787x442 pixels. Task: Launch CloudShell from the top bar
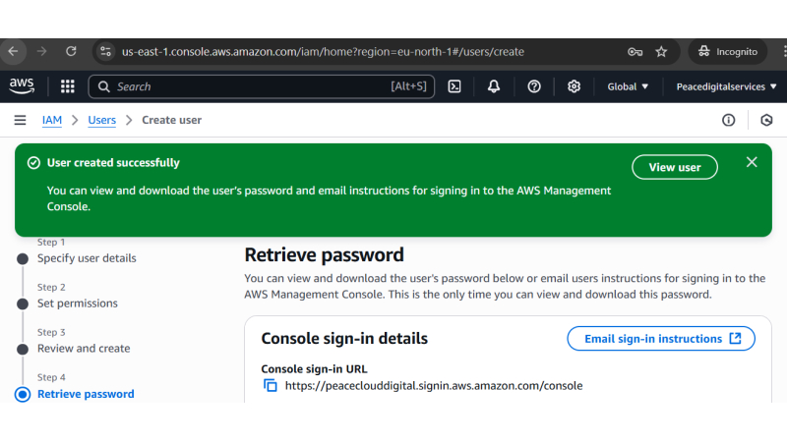[454, 86]
